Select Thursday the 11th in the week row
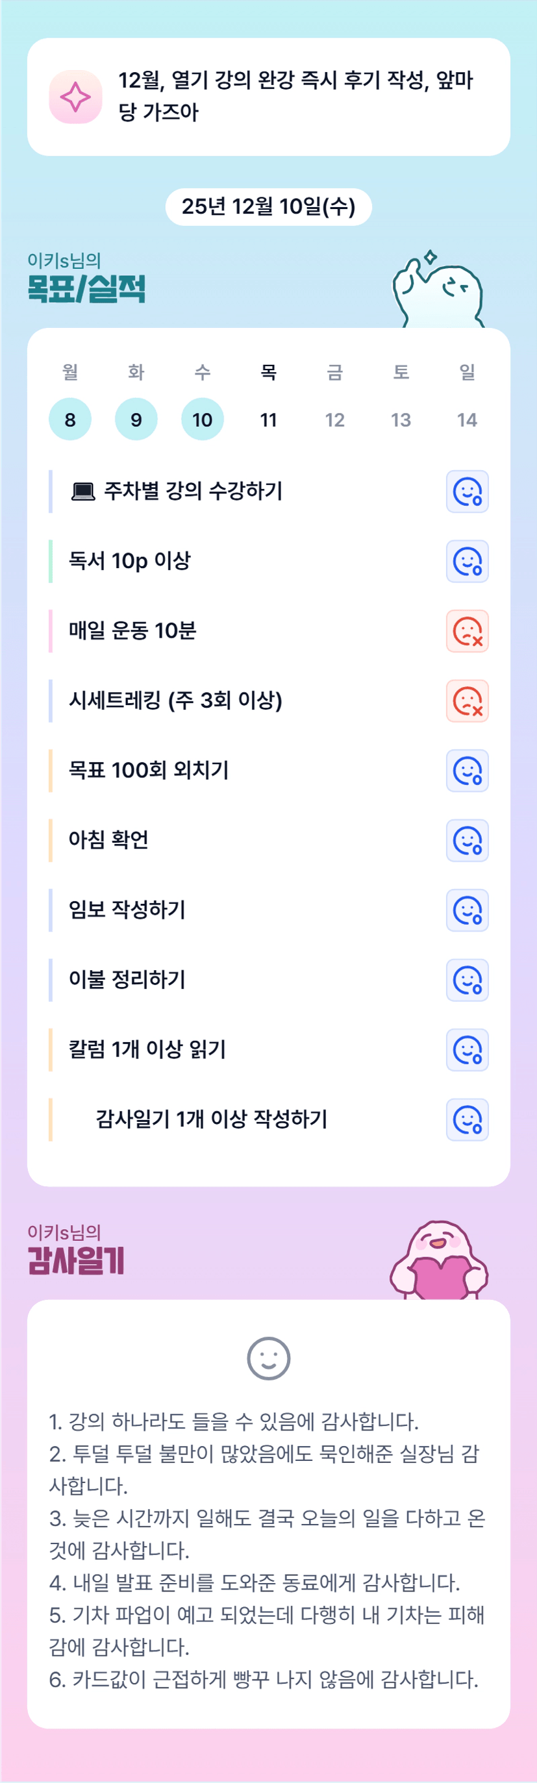 point(269,419)
